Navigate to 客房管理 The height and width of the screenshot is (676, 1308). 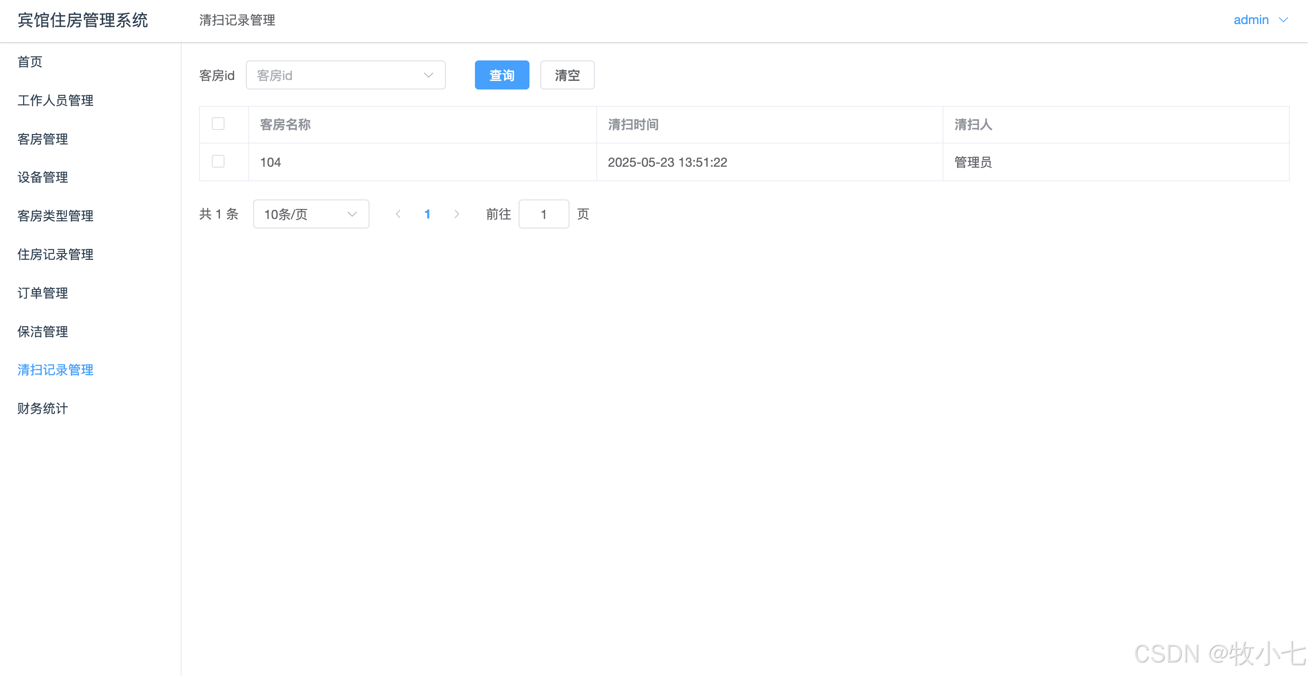tap(43, 139)
